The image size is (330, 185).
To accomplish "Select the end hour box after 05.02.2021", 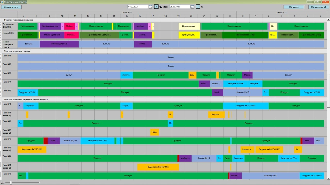I will [198, 7].
